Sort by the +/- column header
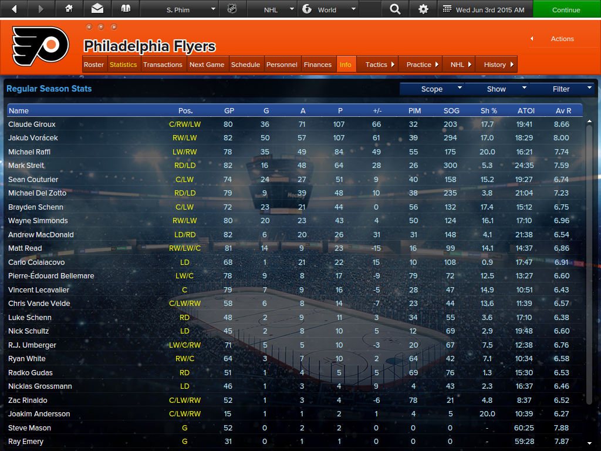The height and width of the screenshot is (451, 601). click(377, 111)
